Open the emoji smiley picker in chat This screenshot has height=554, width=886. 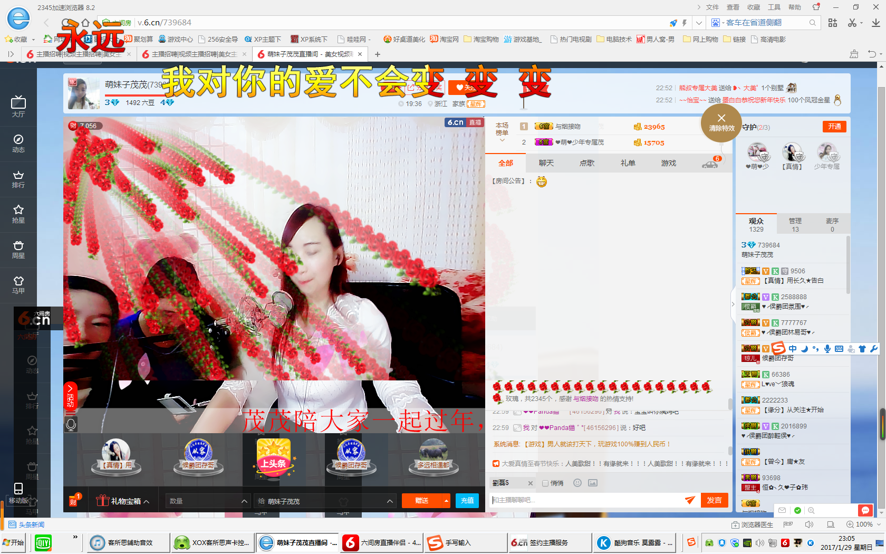pyautogui.click(x=577, y=483)
